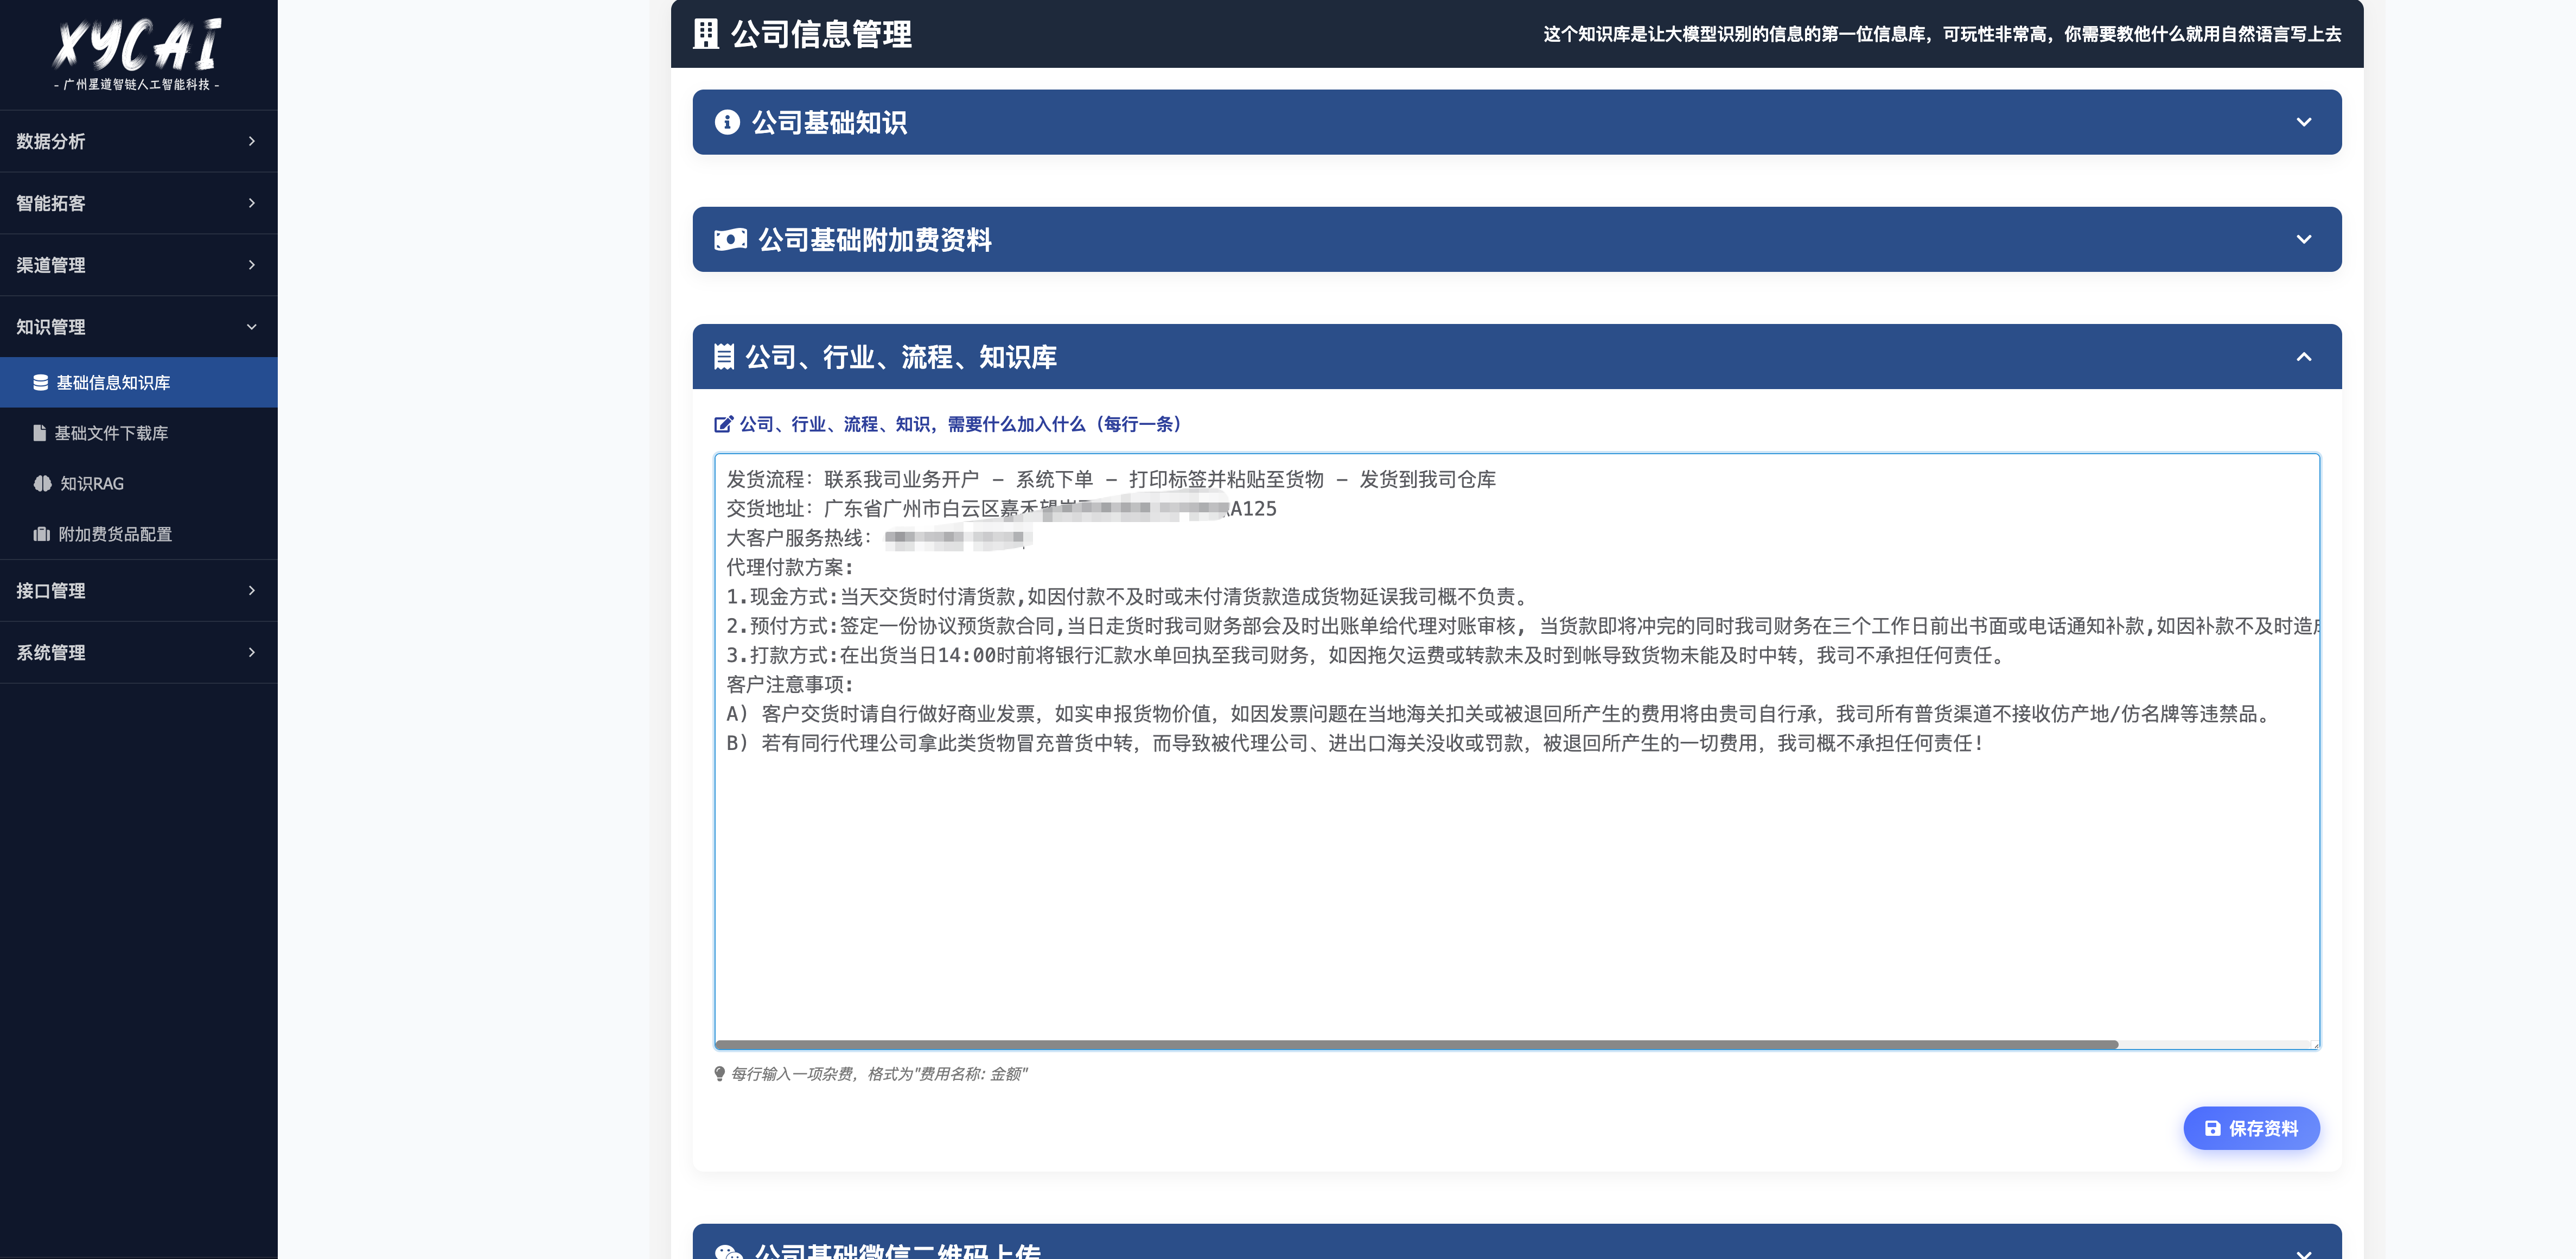The image size is (2576, 1259).
Task: Click the line starting B）若有同行代理公司
Action: [x=1356, y=743]
